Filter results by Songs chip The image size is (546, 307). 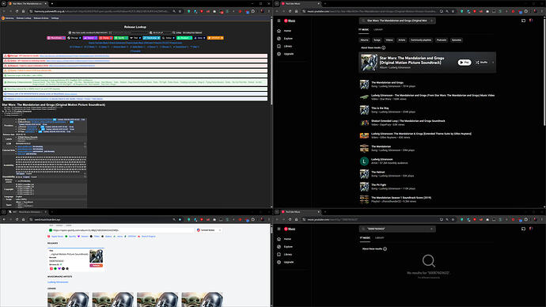(377, 40)
